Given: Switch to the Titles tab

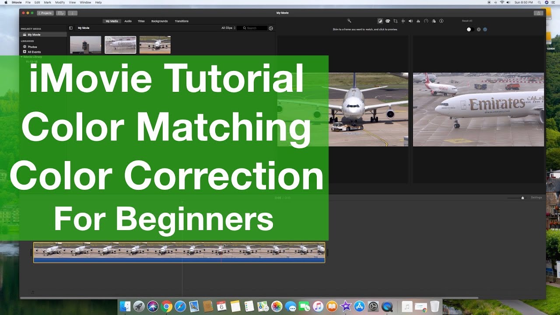Looking at the screenshot, I should coord(141,21).
